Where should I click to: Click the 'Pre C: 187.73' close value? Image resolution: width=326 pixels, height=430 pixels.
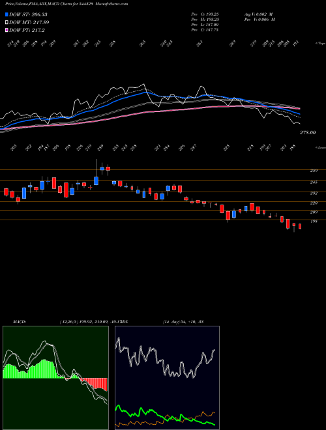pos(205,30)
